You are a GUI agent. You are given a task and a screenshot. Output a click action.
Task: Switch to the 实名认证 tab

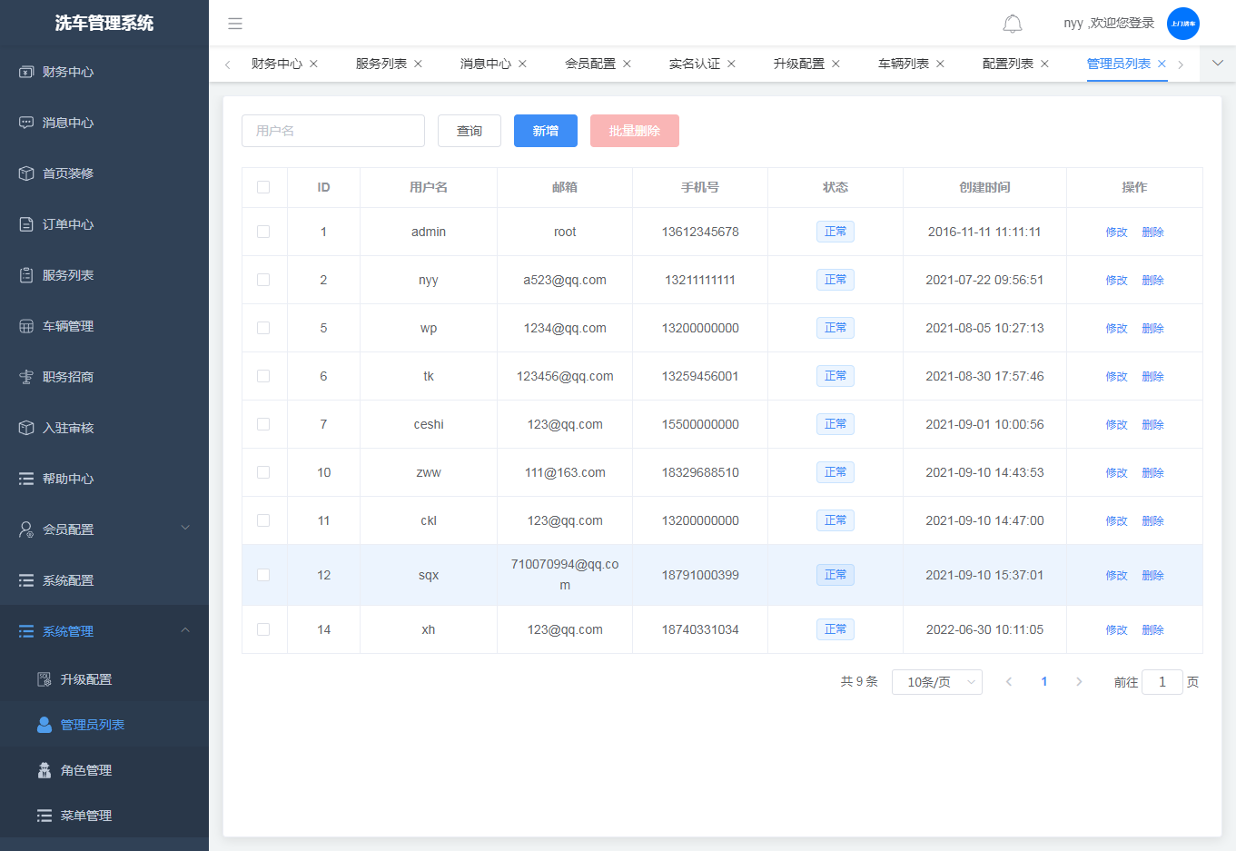point(694,64)
